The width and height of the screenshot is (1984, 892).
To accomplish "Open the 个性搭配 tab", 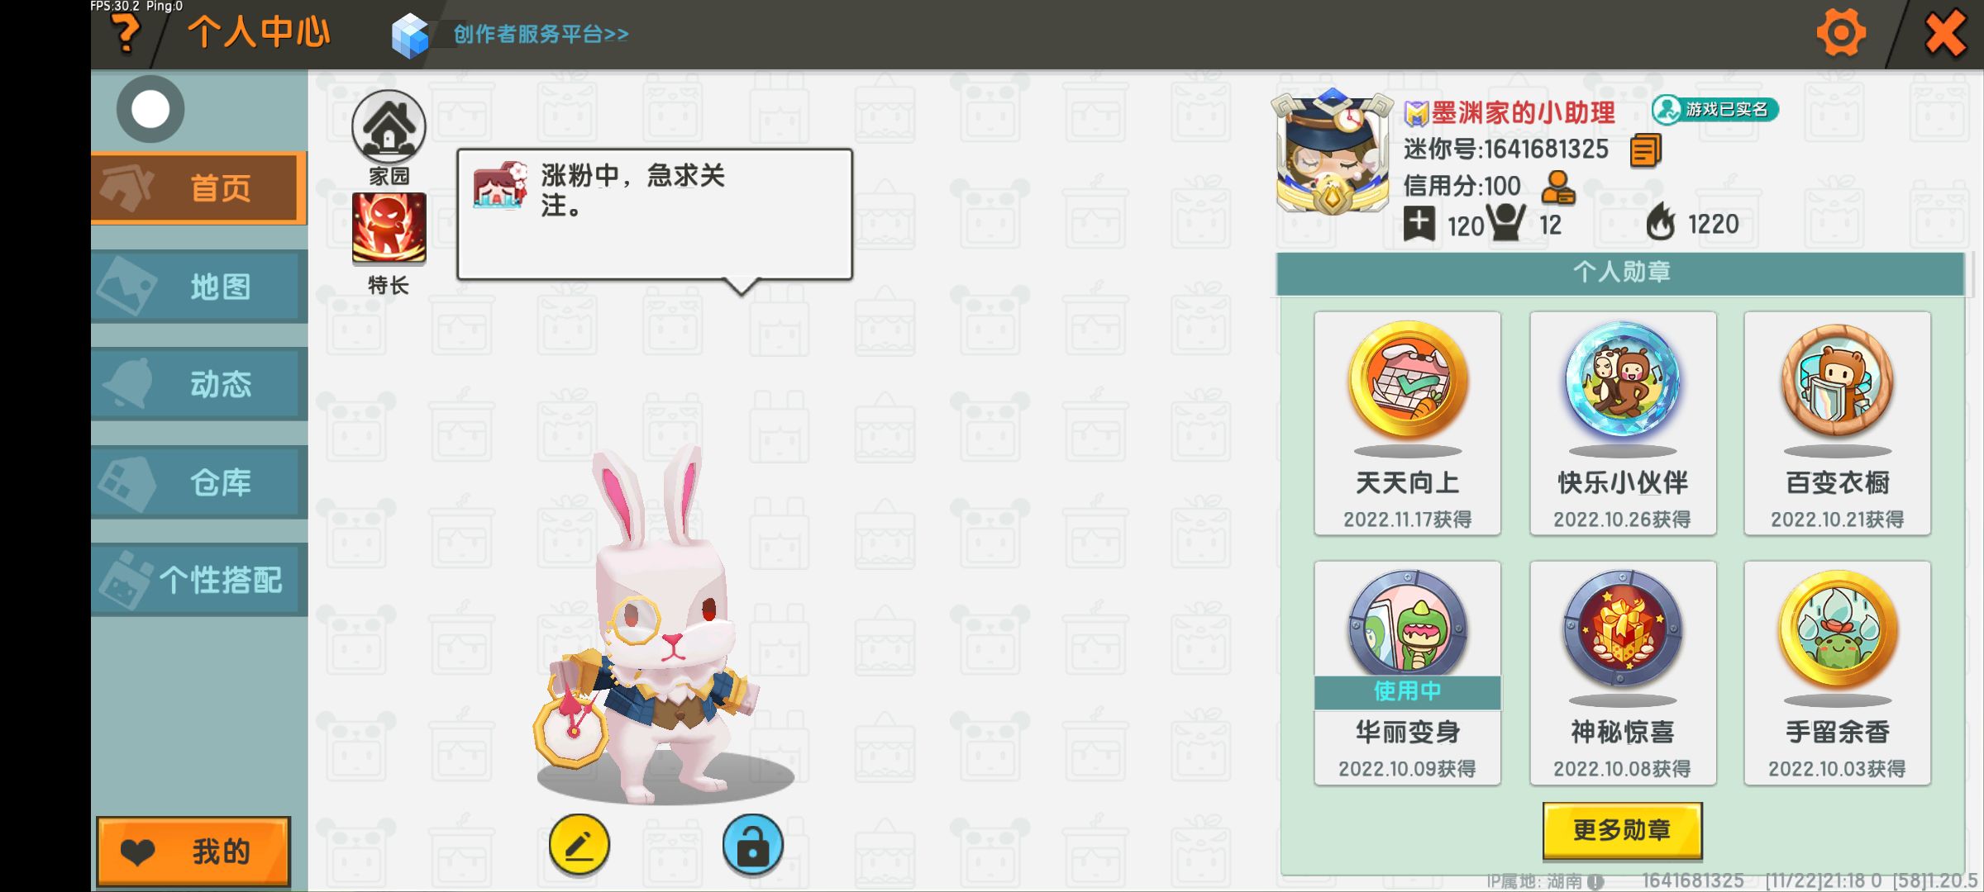I will (x=199, y=580).
